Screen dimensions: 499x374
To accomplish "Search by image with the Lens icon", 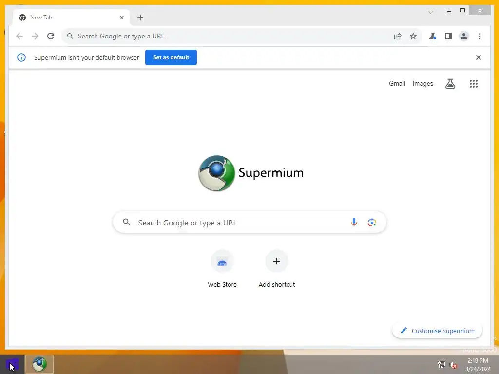I will [372, 222].
